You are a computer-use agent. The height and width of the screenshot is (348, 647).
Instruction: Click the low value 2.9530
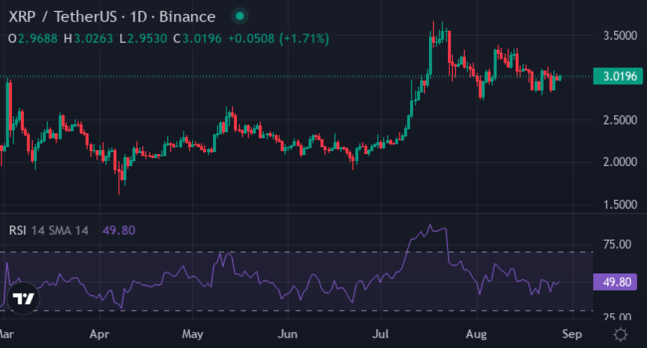coord(147,39)
